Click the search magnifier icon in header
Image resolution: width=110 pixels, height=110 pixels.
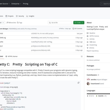[x=102, y=4]
